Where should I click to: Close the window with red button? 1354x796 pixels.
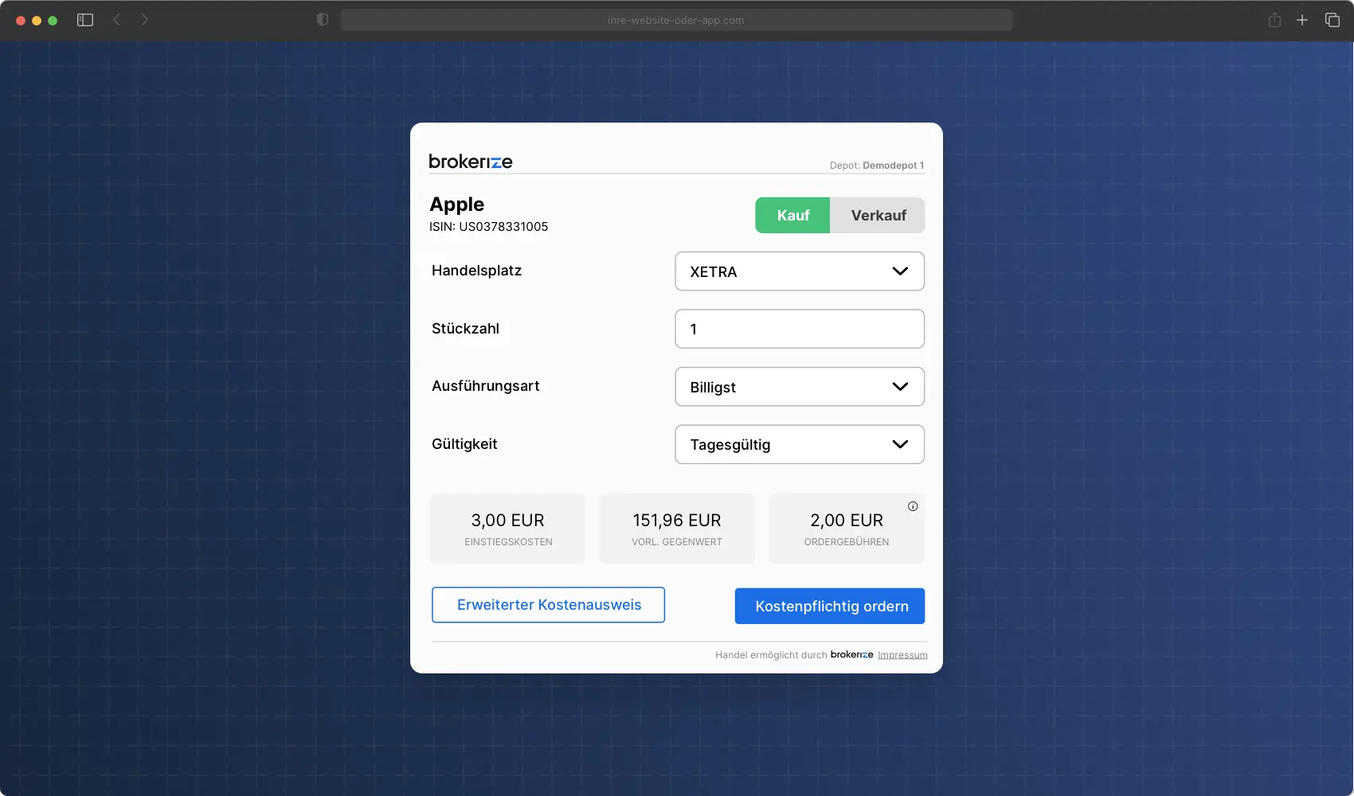21,20
